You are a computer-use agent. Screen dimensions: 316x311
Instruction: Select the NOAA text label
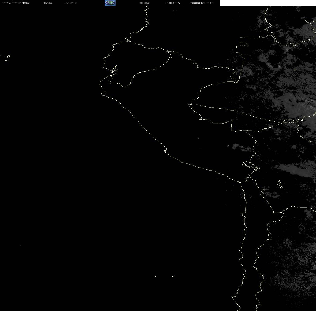[48, 3]
